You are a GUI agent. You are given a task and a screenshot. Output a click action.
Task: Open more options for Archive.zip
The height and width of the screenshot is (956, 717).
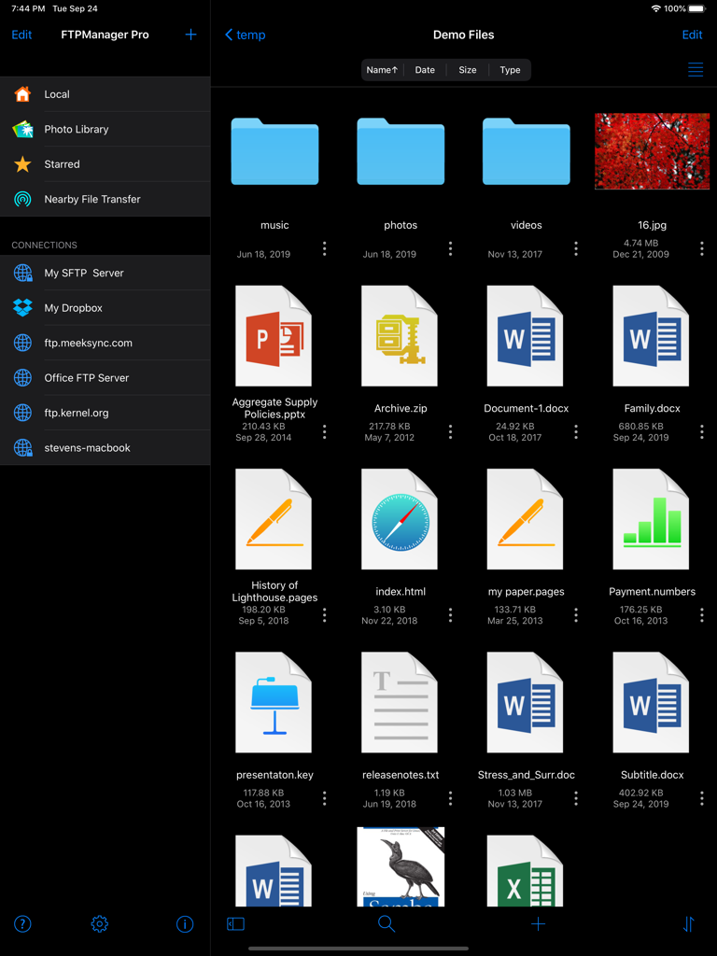[450, 431]
